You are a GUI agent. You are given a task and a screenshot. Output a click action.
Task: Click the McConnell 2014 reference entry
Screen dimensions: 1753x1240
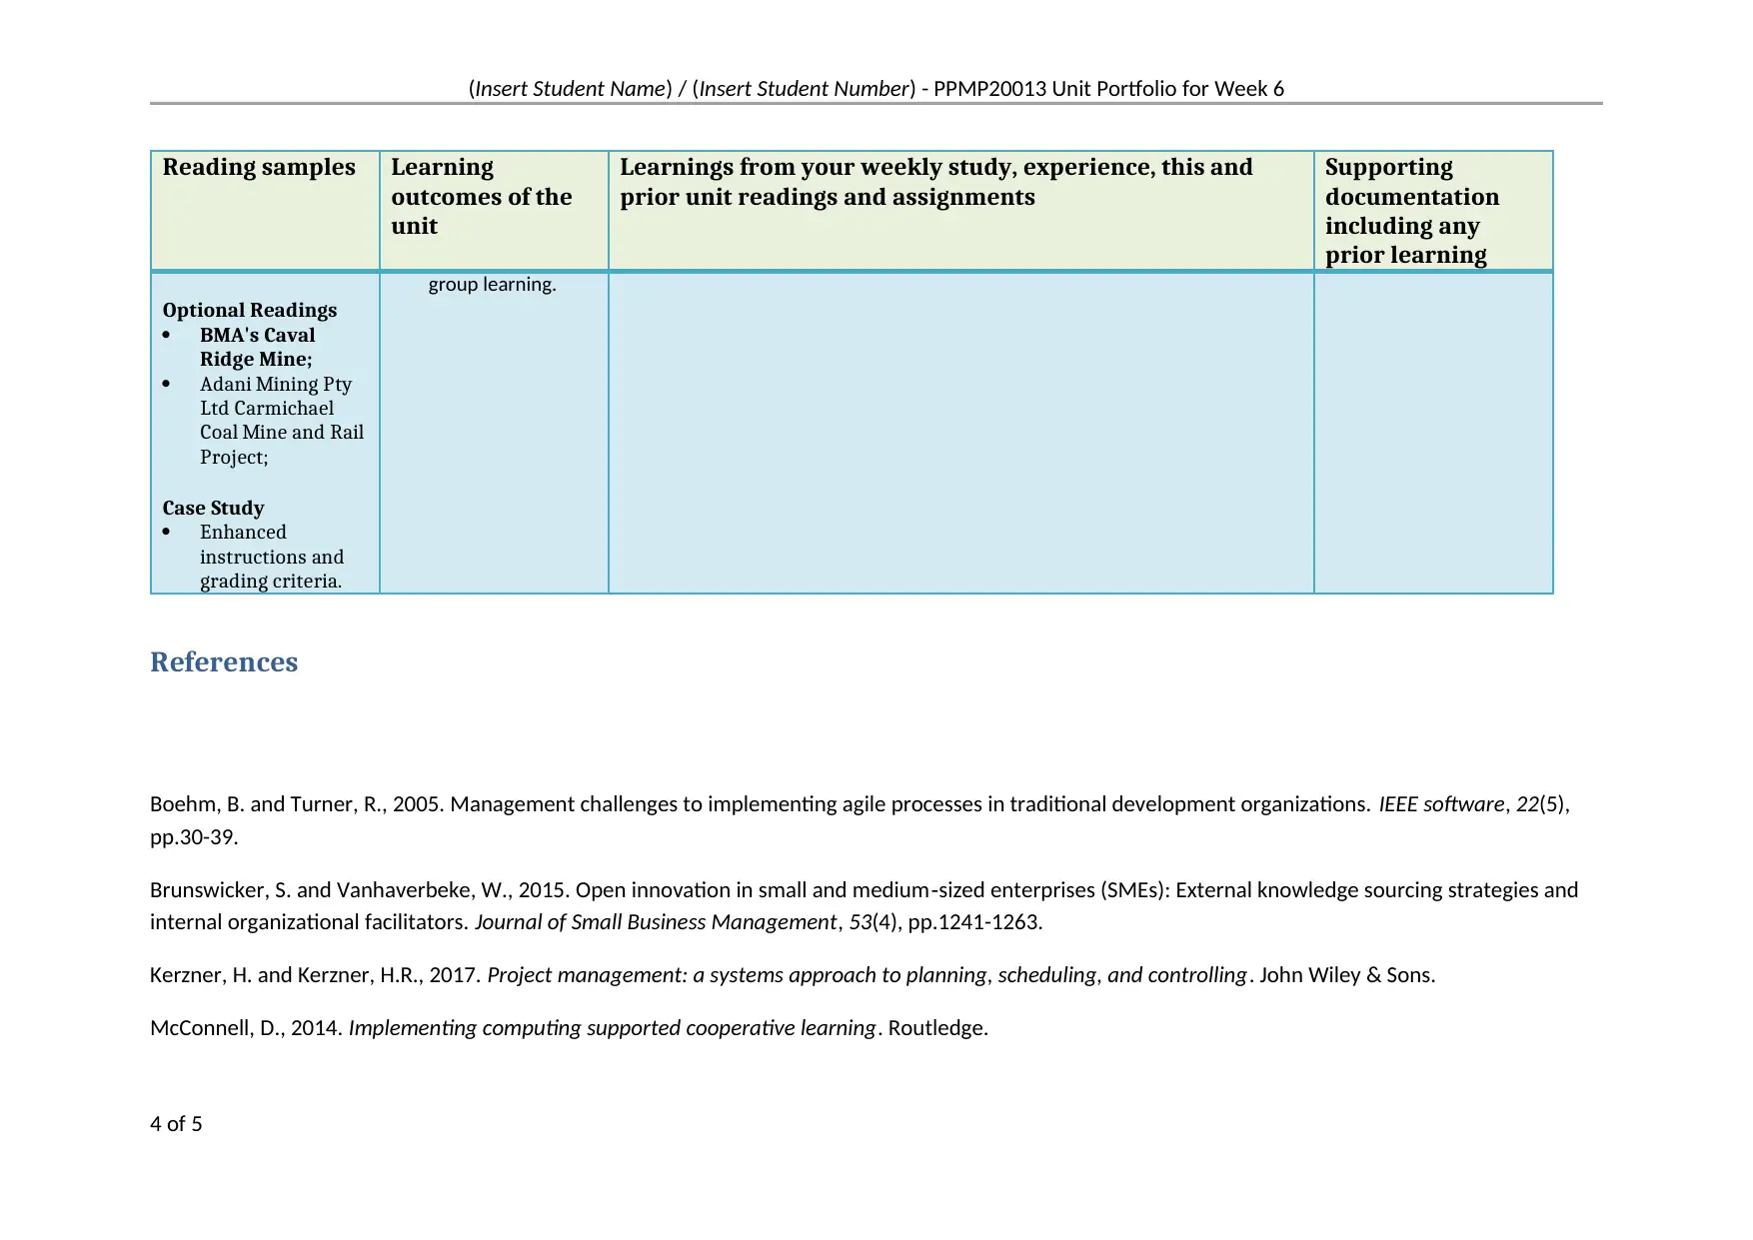point(569,1028)
